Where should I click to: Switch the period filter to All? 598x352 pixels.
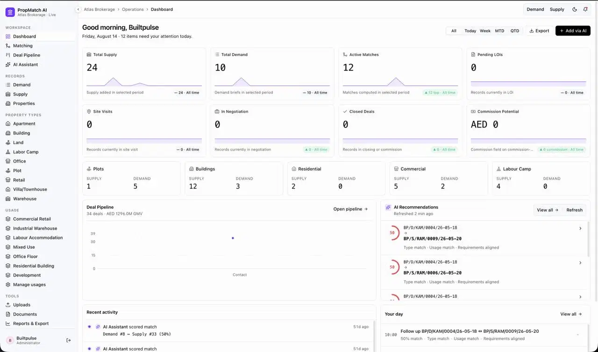[x=454, y=31]
